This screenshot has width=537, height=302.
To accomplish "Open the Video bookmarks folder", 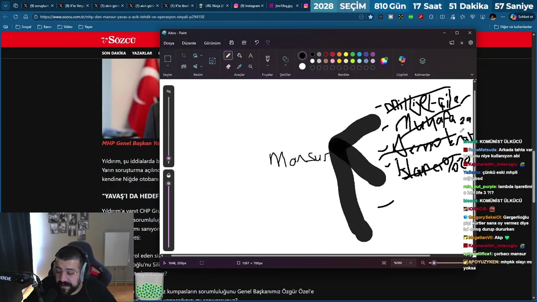I will point(65,27).
